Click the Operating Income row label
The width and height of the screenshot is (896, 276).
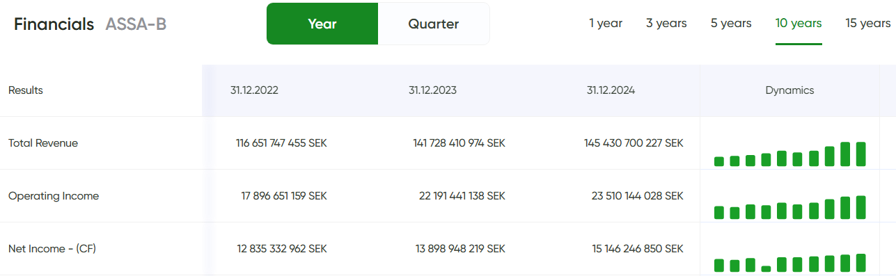(x=54, y=196)
